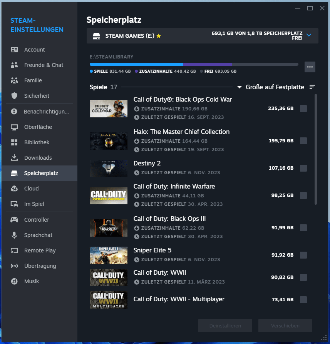Click the Halo game thumbnail

pyautogui.click(x=109, y=141)
